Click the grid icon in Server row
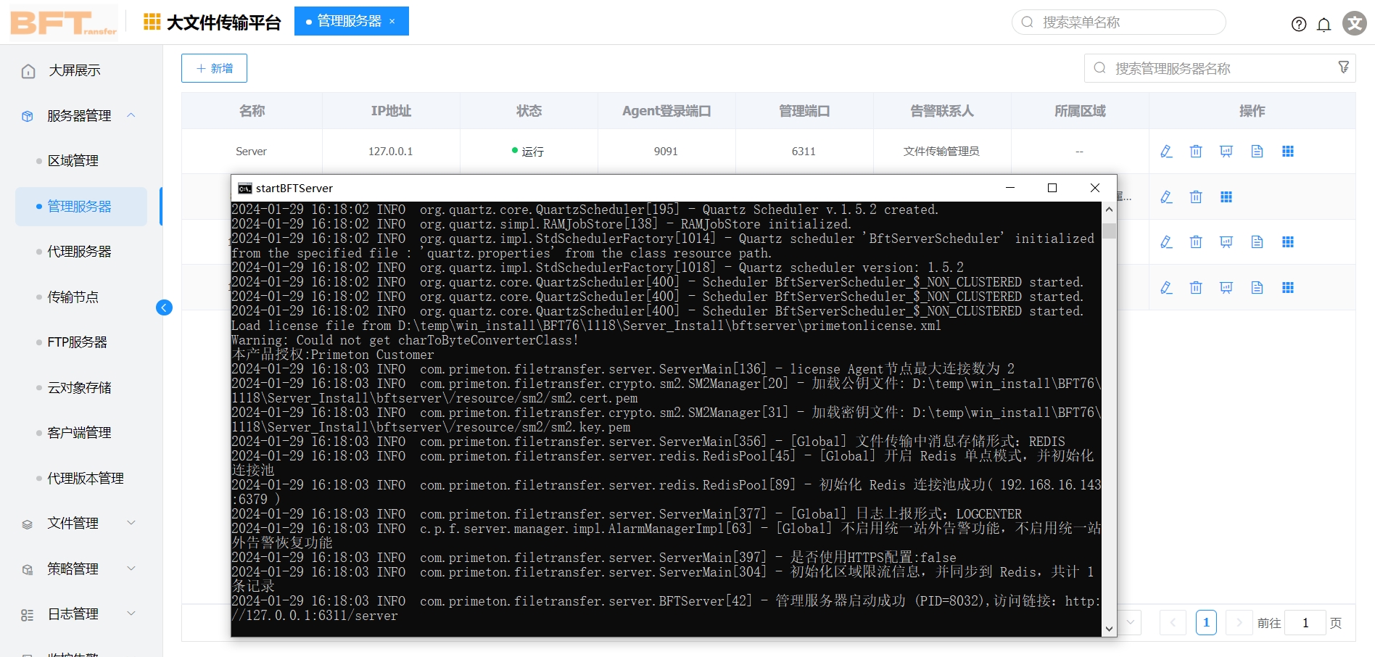Image resolution: width=1375 pixels, height=657 pixels. [x=1288, y=152]
